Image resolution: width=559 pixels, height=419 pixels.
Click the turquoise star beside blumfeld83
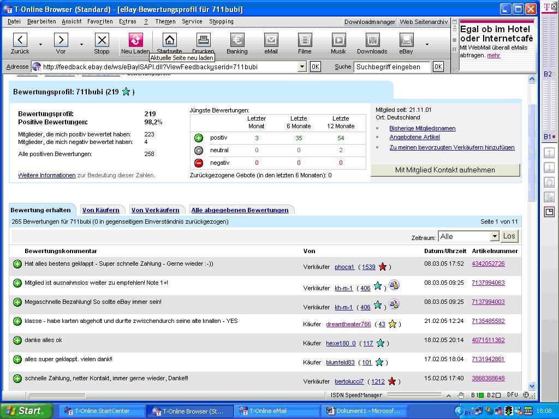(x=379, y=362)
